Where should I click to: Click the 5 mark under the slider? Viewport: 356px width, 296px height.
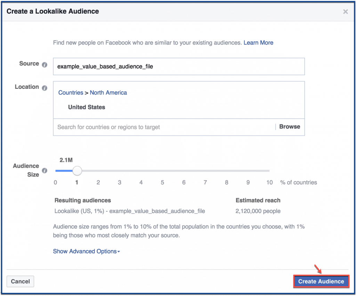[162, 182]
